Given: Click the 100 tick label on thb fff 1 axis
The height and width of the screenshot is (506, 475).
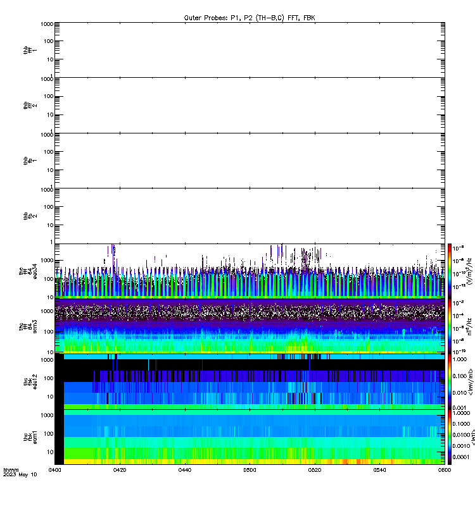Looking at the screenshot, I should [x=49, y=41].
